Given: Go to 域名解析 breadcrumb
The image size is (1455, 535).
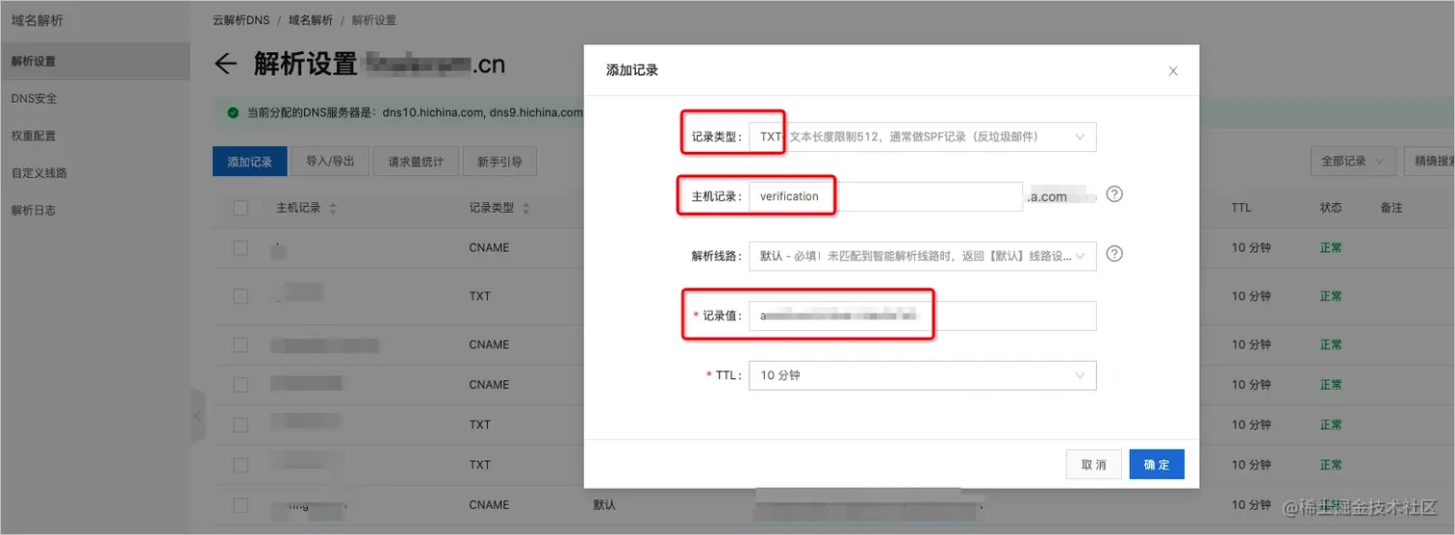Looking at the screenshot, I should (x=309, y=20).
